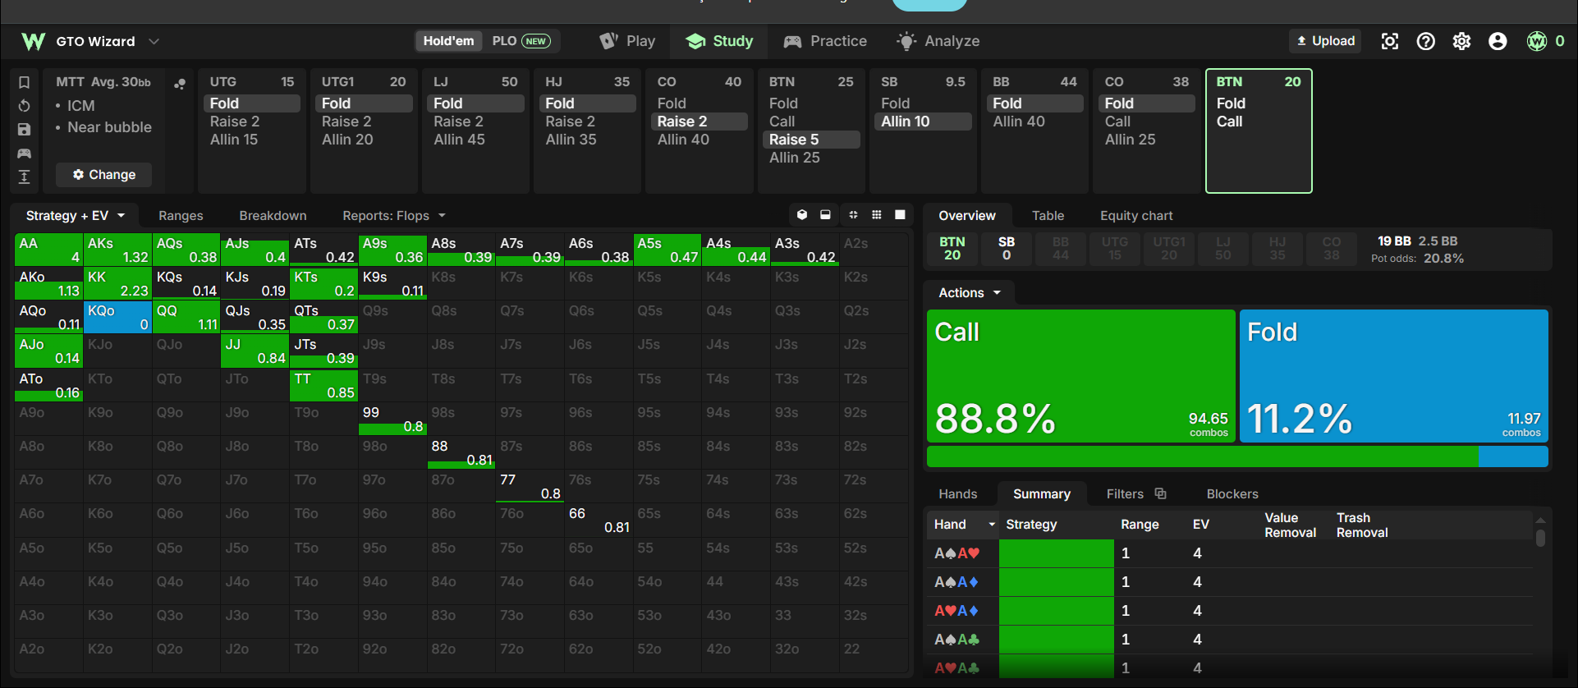Click the copy icon beside Filters
Image resolution: width=1578 pixels, height=688 pixels.
coord(1161,493)
